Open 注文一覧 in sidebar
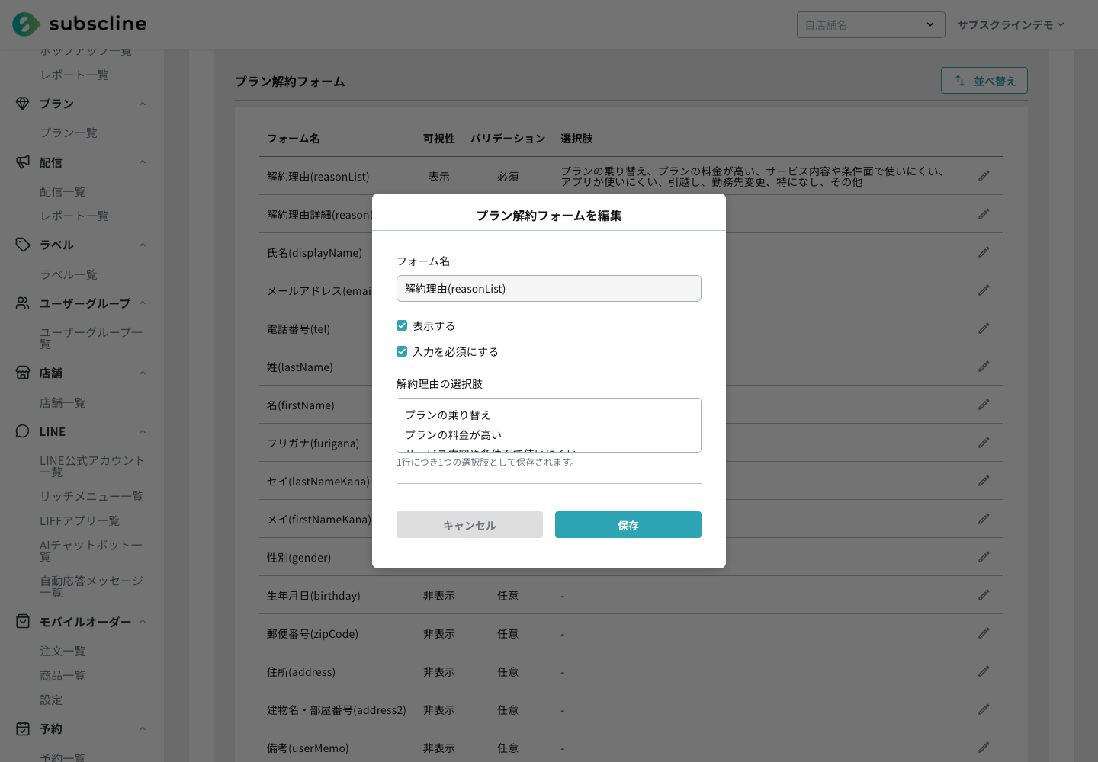Viewport: 1098px width, 762px height. (63, 651)
